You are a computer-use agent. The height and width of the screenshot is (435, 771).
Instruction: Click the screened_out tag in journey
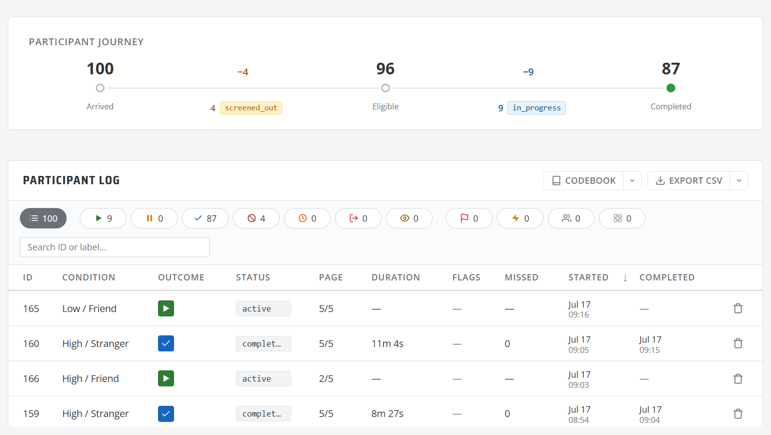pos(251,108)
